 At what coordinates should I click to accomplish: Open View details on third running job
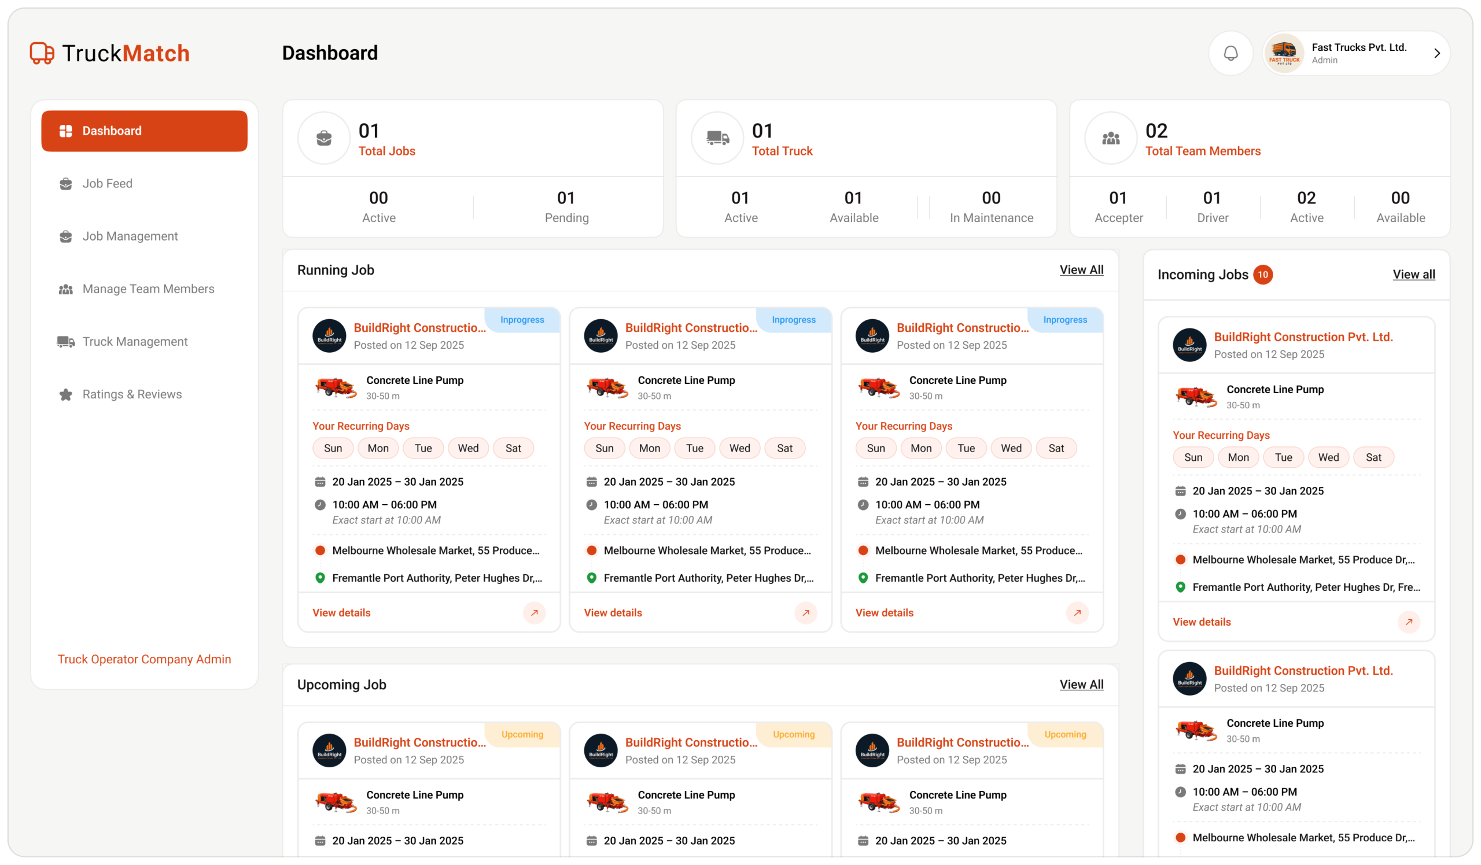(885, 613)
